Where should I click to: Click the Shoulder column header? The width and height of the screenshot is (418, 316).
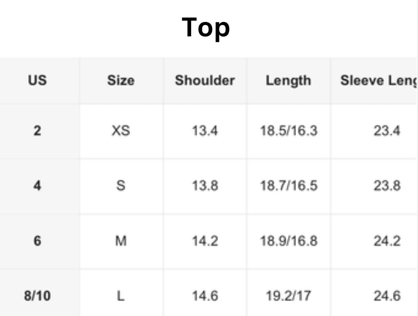click(205, 81)
